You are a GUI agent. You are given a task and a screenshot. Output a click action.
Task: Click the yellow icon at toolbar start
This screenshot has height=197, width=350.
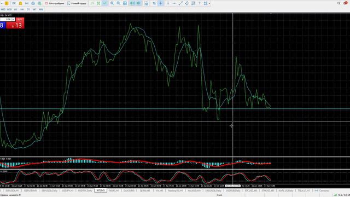pos(7,3)
